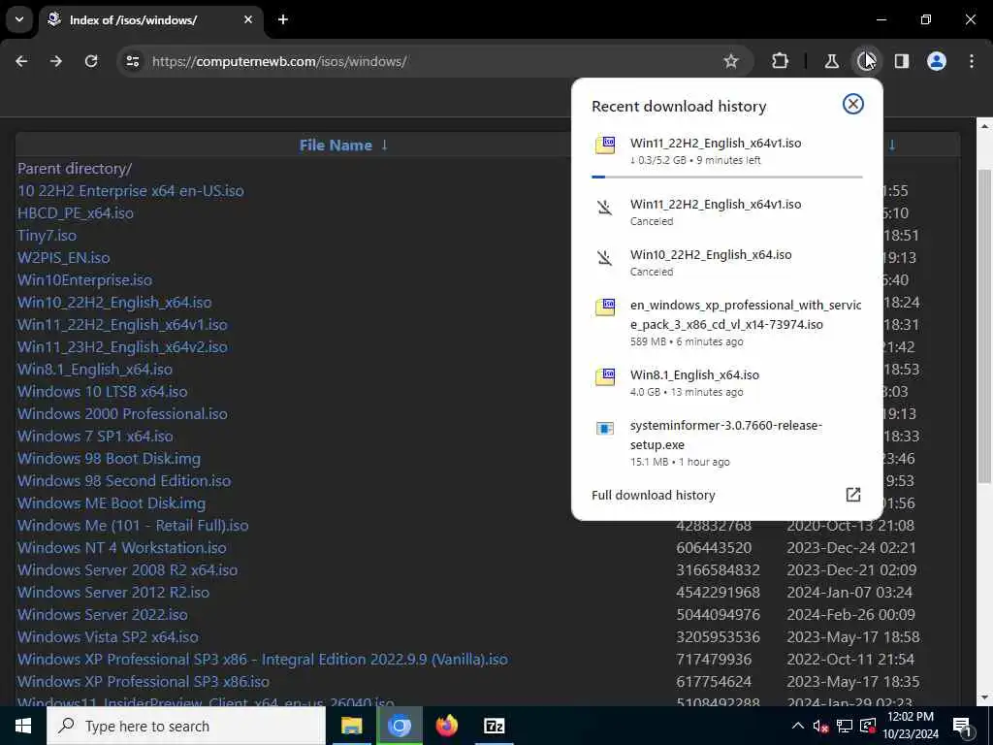Download 10 22H2 Enterprise x64 en-US.iso

131,191
